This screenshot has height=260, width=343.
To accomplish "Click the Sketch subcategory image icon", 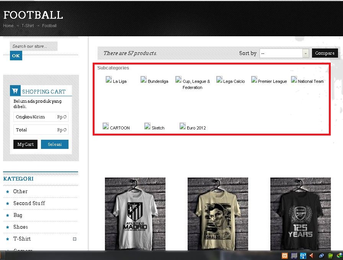I will (147, 126).
